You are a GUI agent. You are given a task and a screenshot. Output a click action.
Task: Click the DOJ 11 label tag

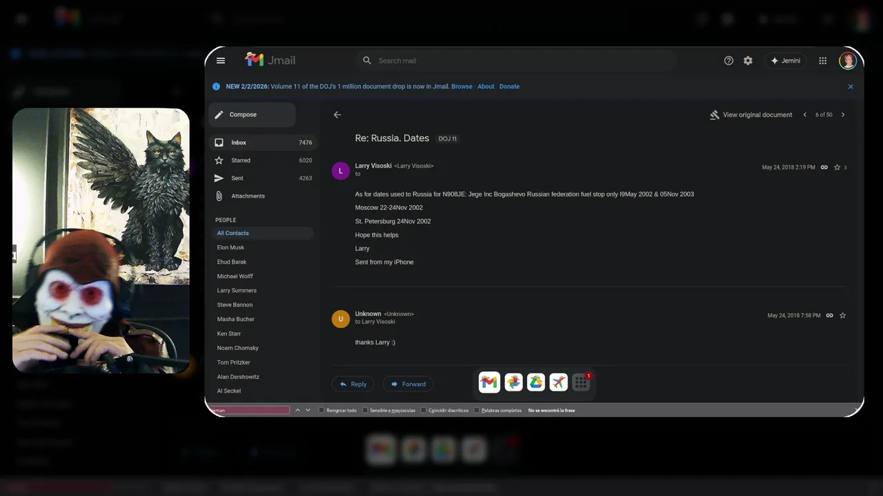[448, 139]
